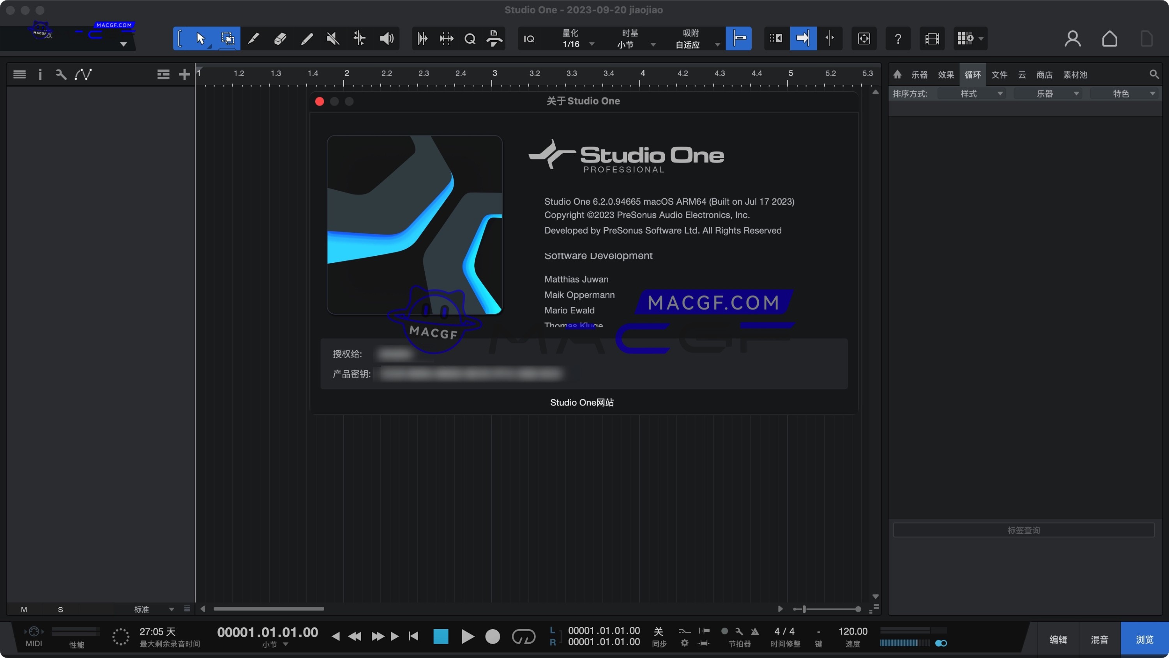Mute the track with the M button
Screen dimensions: 1169x658
tap(24, 609)
